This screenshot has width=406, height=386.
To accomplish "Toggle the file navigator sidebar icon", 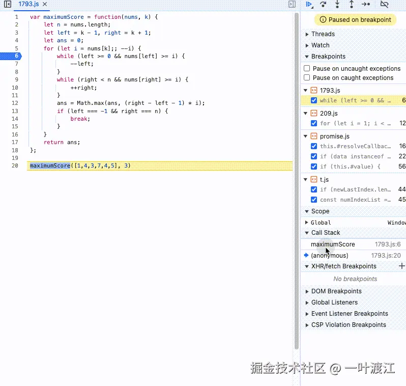I will [x=8, y=4].
